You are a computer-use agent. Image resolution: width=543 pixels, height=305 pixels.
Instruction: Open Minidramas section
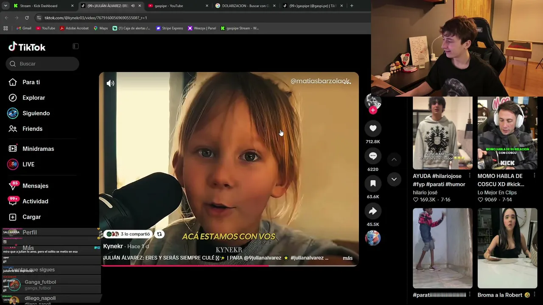coord(38,149)
